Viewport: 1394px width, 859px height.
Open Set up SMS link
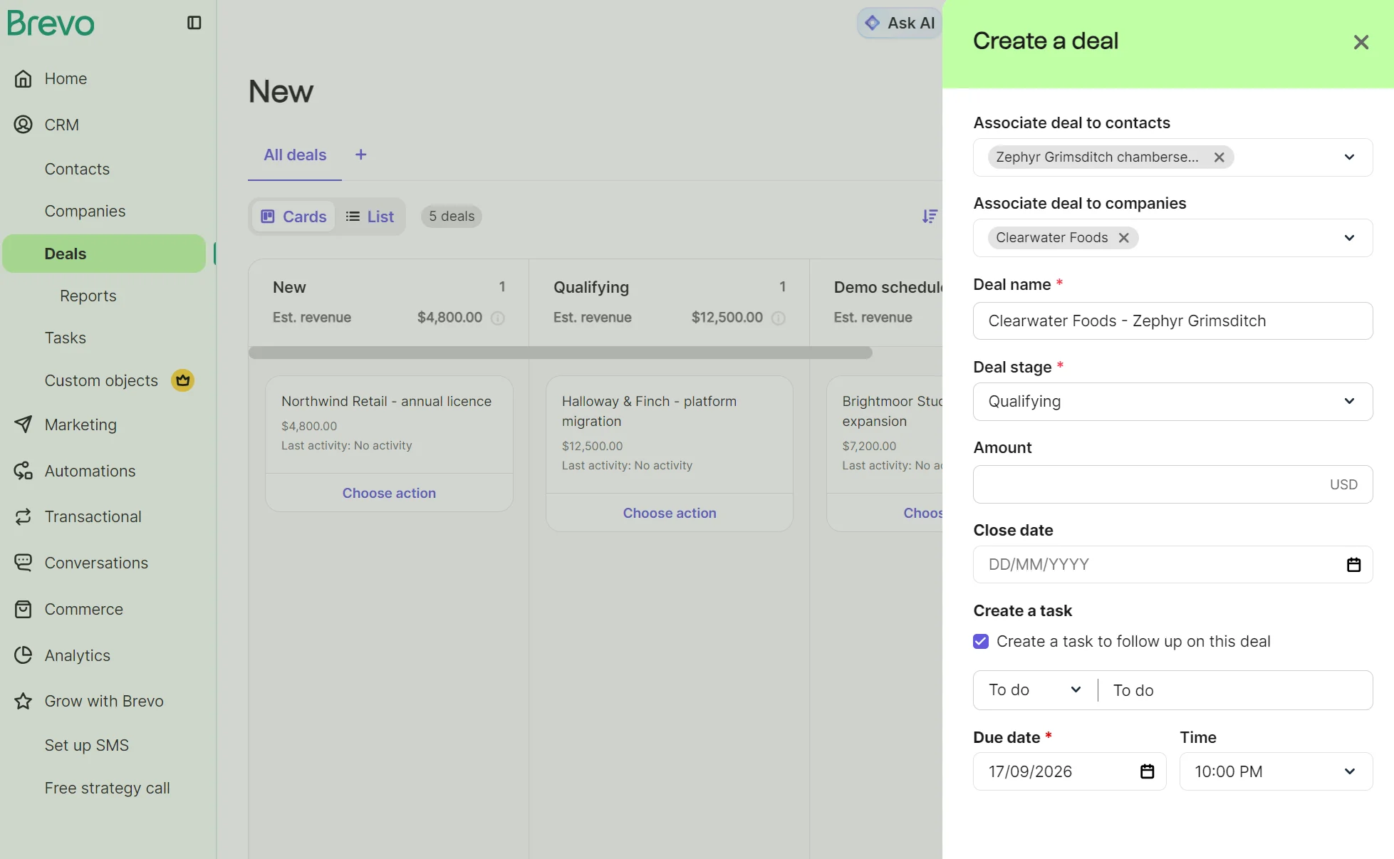pos(86,745)
